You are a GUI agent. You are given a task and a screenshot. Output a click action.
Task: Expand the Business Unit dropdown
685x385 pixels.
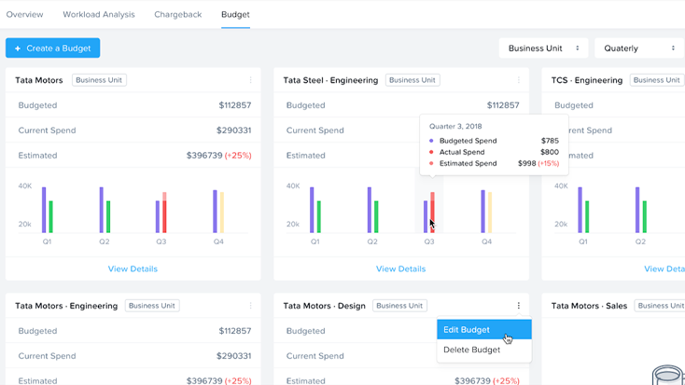click(544, 48)
